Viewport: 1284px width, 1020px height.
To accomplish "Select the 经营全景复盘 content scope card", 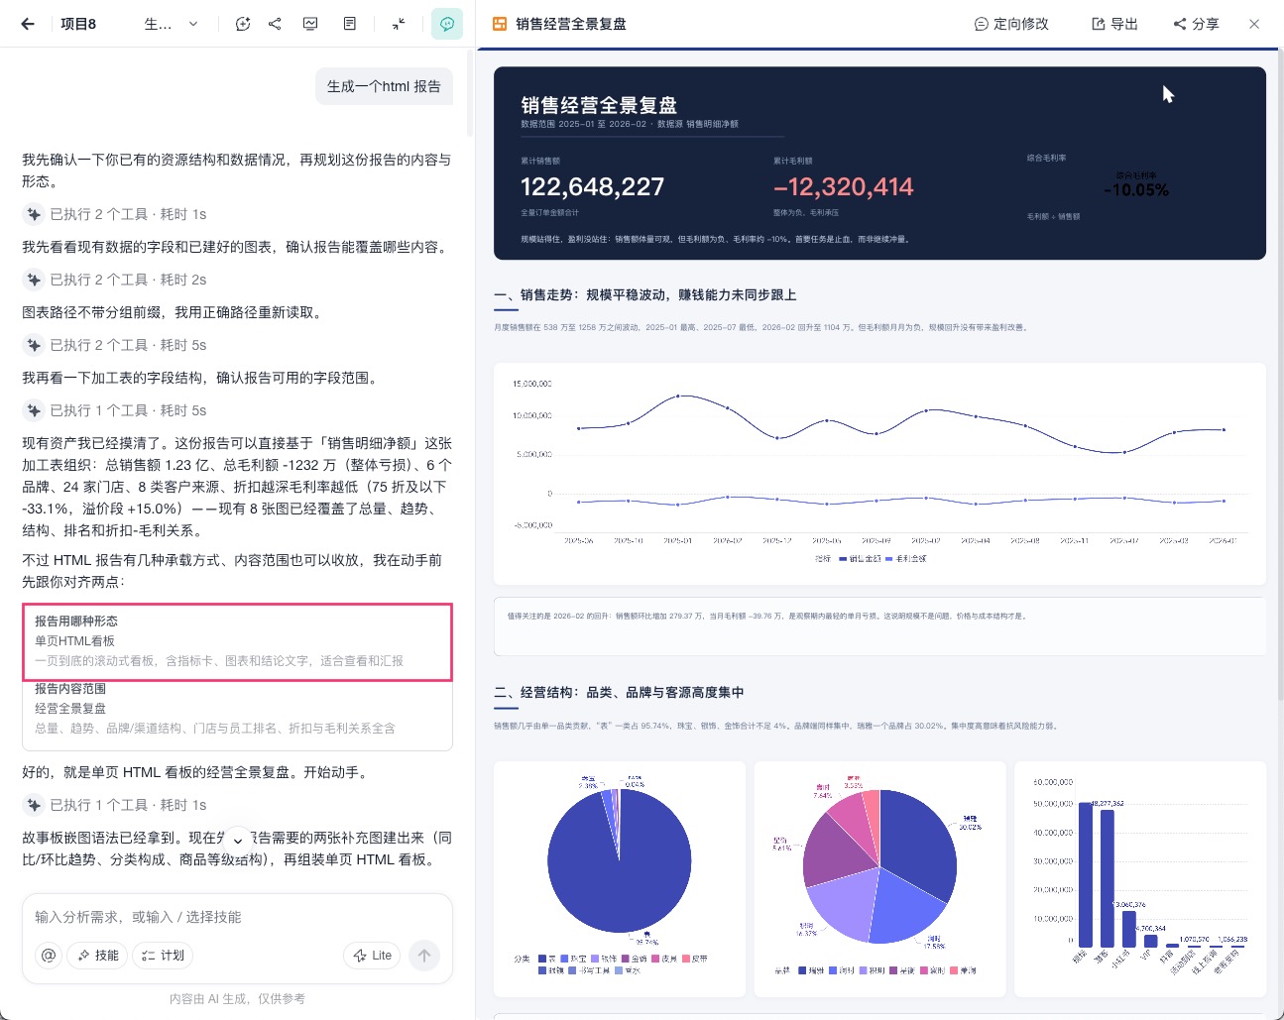I will point(238,710).
